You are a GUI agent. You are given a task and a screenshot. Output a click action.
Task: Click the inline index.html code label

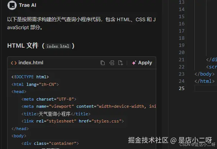58,46
